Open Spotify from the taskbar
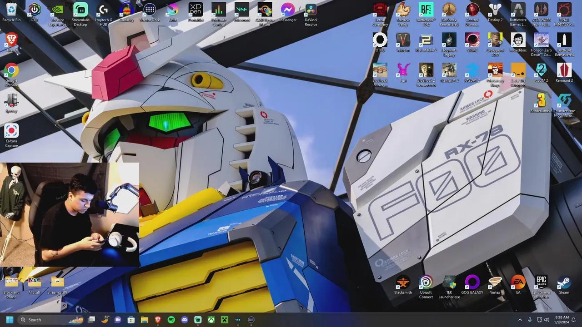The height and width of the screenshot is (327, 582). tap(171, 320)
